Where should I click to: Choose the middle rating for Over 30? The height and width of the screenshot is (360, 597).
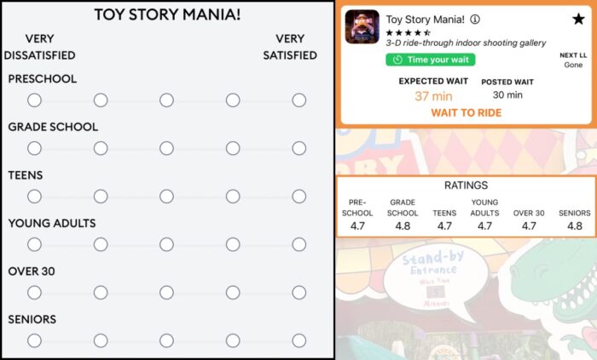click(x=166, y=293)
